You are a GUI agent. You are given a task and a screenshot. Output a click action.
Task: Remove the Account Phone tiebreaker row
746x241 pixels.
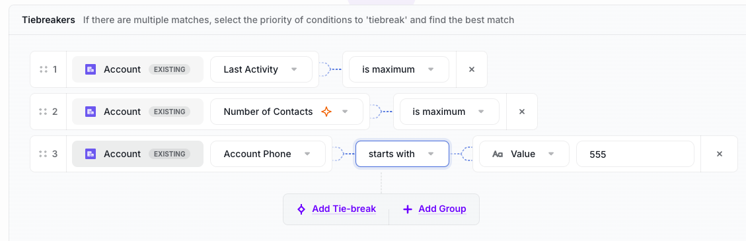point(720,154)
